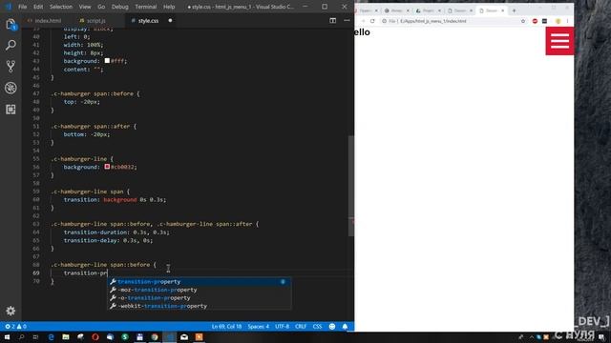611x343 pixels.
Task: Open the View menu
Action: 85,7
